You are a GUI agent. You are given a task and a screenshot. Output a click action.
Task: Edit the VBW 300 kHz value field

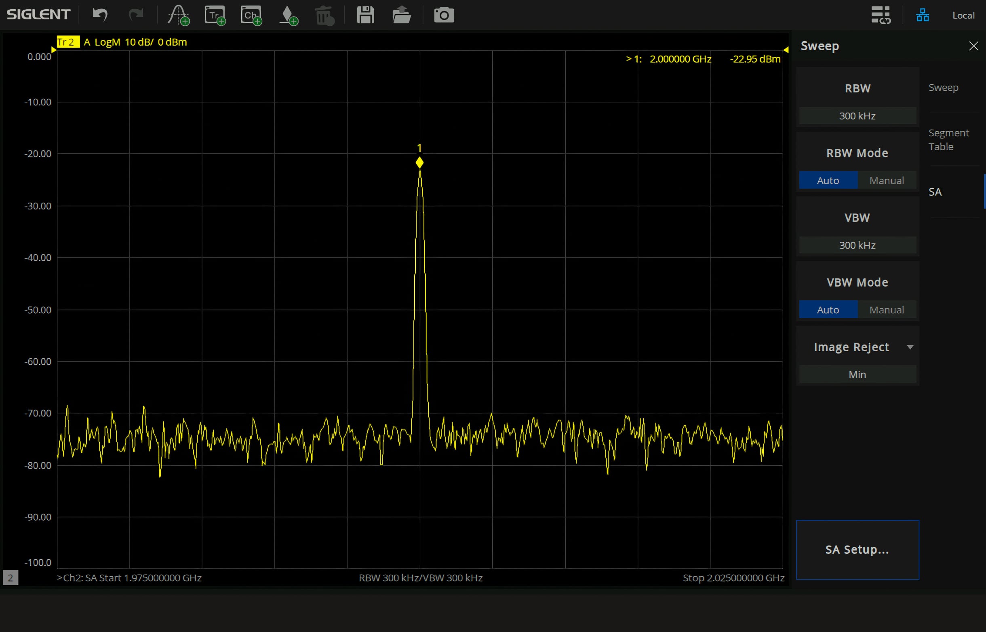click(857, 245)
